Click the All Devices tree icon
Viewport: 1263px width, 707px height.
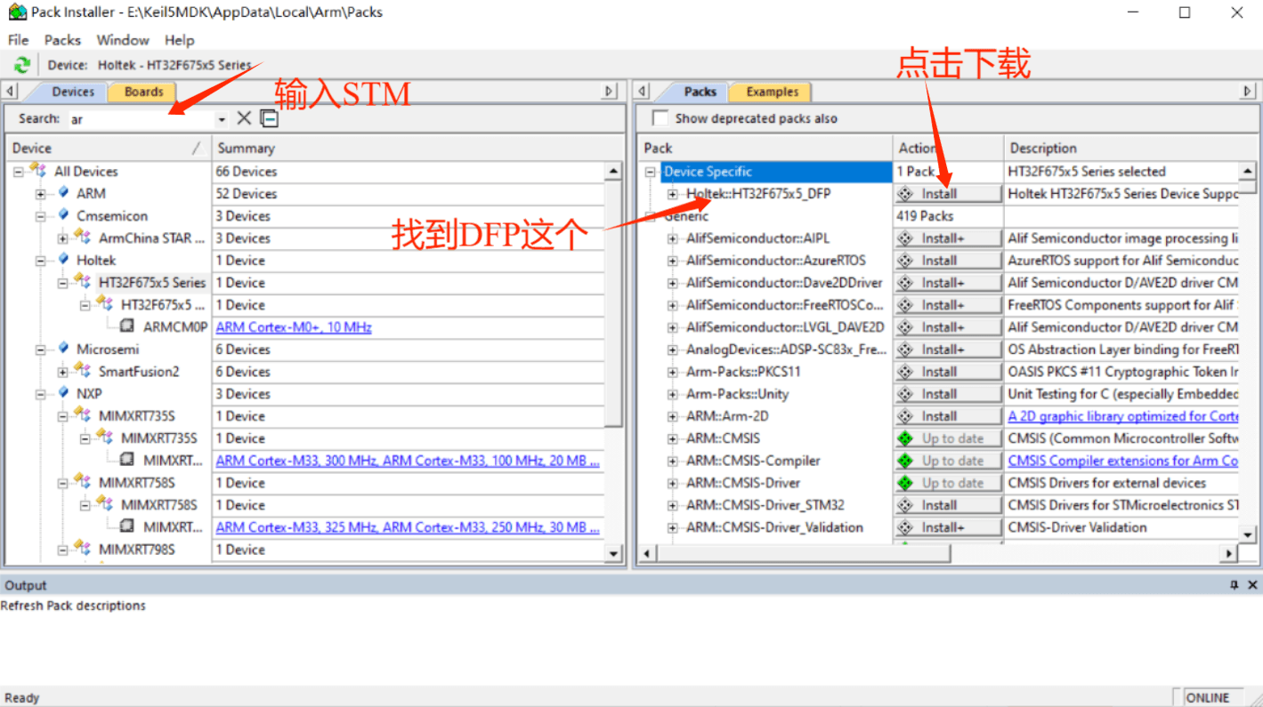click(38, 172)
